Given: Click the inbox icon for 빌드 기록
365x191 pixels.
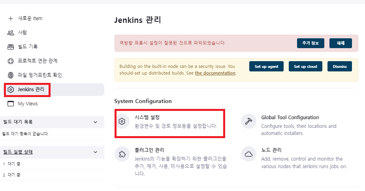Looking at the screenshot, I should point(11,47).
